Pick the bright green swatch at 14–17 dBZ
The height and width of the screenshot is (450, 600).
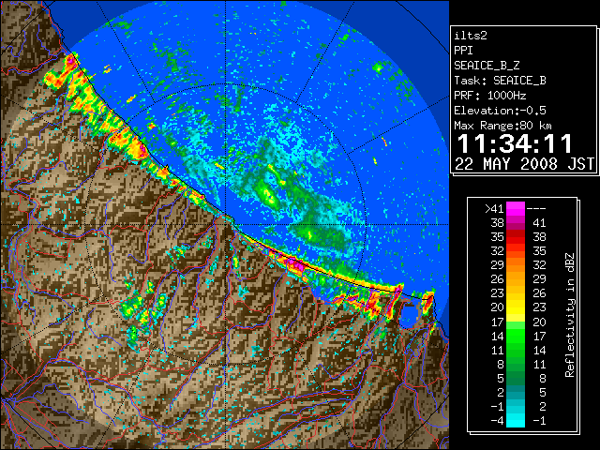coord(516,336)
